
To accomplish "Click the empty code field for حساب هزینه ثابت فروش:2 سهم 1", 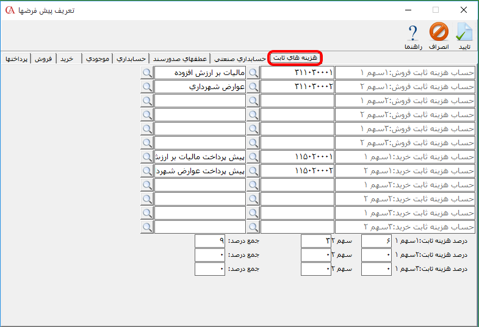I will coord(297,101).
